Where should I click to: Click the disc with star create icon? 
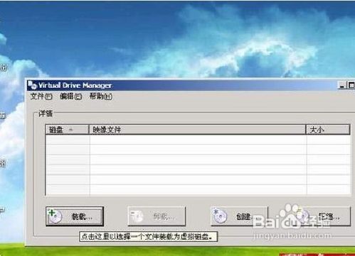(219, 216)
